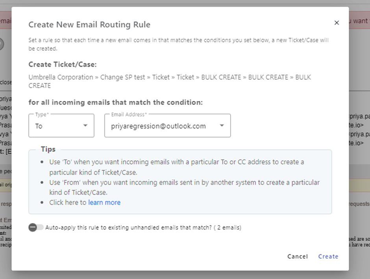Image resolution: width=370 pixels, height=279 pixels.
Task: Click the Email Address field dropdown arrow
Action: (x=222, y=126)
